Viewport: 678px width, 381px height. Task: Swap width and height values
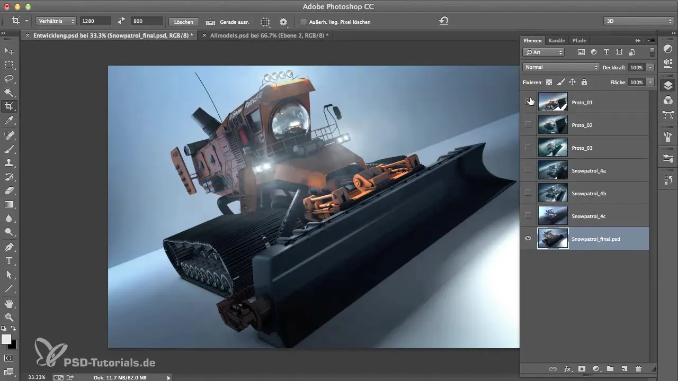121,21
